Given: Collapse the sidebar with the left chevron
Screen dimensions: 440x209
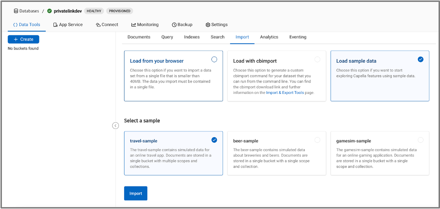Looking at the screenshot, I should point(116,126).
